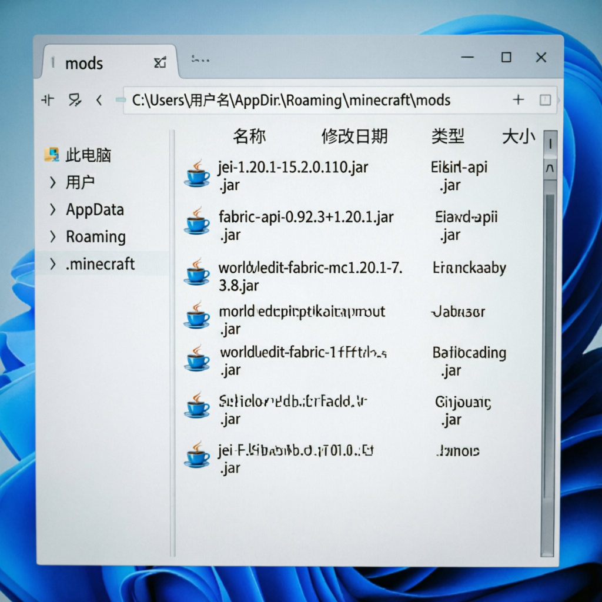The image size is (602, 602).
Task: Click the second toolbar icon left of the back arrow
Action: coord(75,100)
